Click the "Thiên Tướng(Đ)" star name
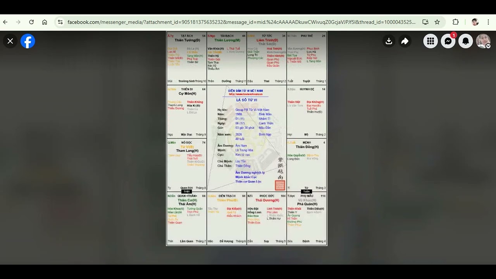The image size is (496, 279). [x=187, y=40]
